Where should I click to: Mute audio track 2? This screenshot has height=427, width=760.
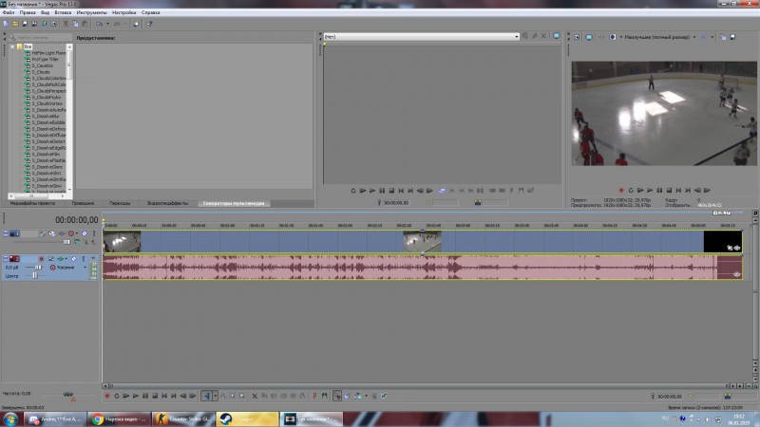pyautogui.click(x=74, y=259)
